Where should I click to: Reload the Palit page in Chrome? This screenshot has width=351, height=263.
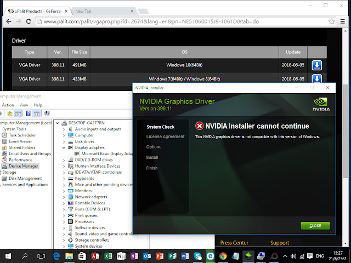coord(29,21)
